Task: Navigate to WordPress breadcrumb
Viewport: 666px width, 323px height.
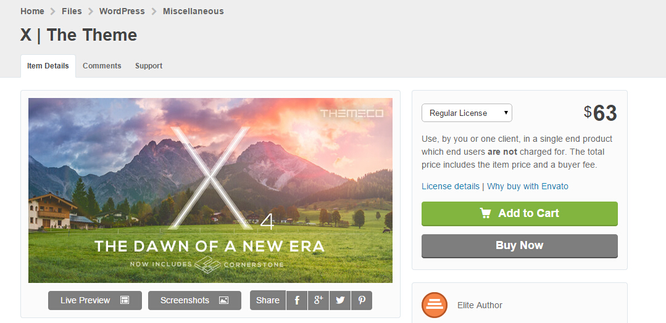Action: (122, 12)
